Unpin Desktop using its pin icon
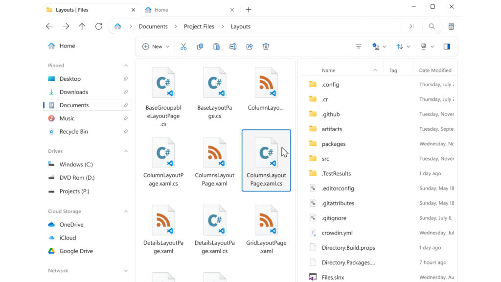This screenshot has height=282, width=501. [126, 79]
